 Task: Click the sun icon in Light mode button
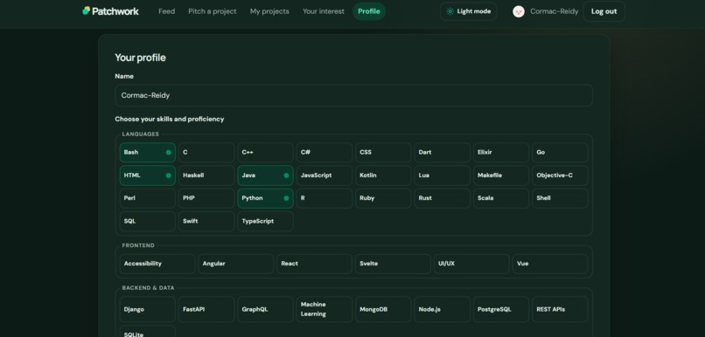[450, 11]
